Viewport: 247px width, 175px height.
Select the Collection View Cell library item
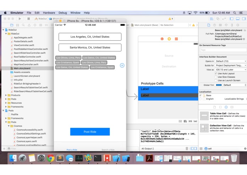click(x=223, y=128)
